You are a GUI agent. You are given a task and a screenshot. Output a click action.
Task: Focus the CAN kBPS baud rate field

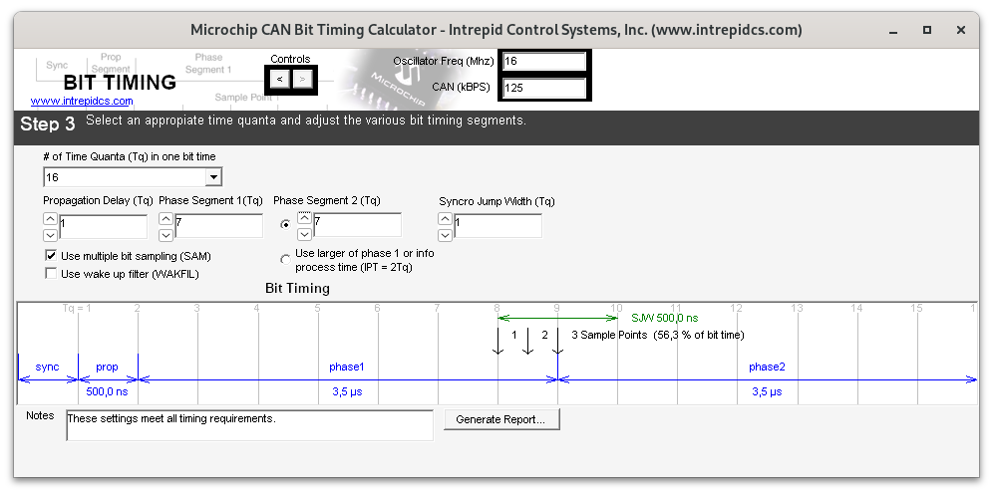543,88
